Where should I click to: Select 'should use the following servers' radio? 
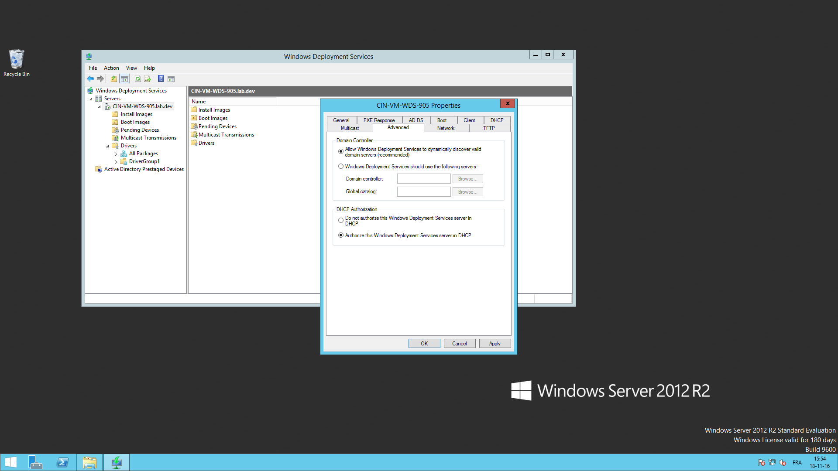click(x=341, y=166)
